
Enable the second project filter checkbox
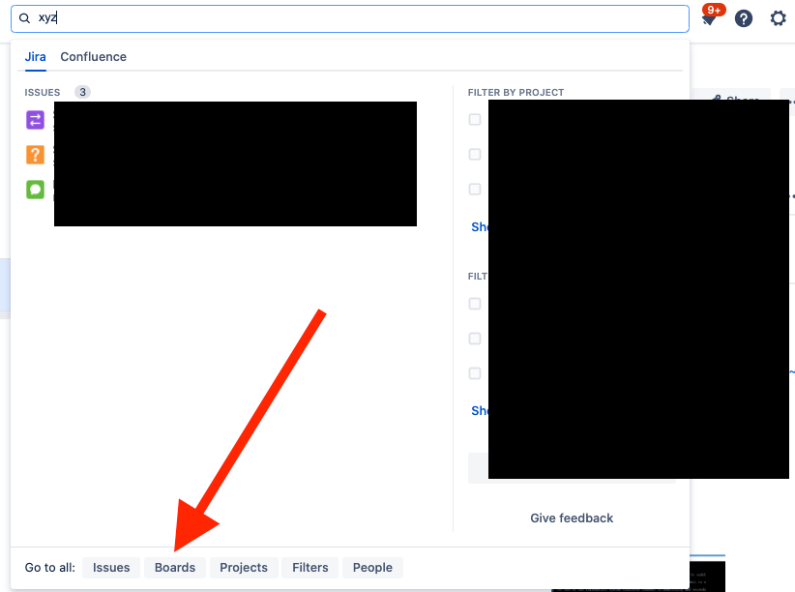coord(475,154)
